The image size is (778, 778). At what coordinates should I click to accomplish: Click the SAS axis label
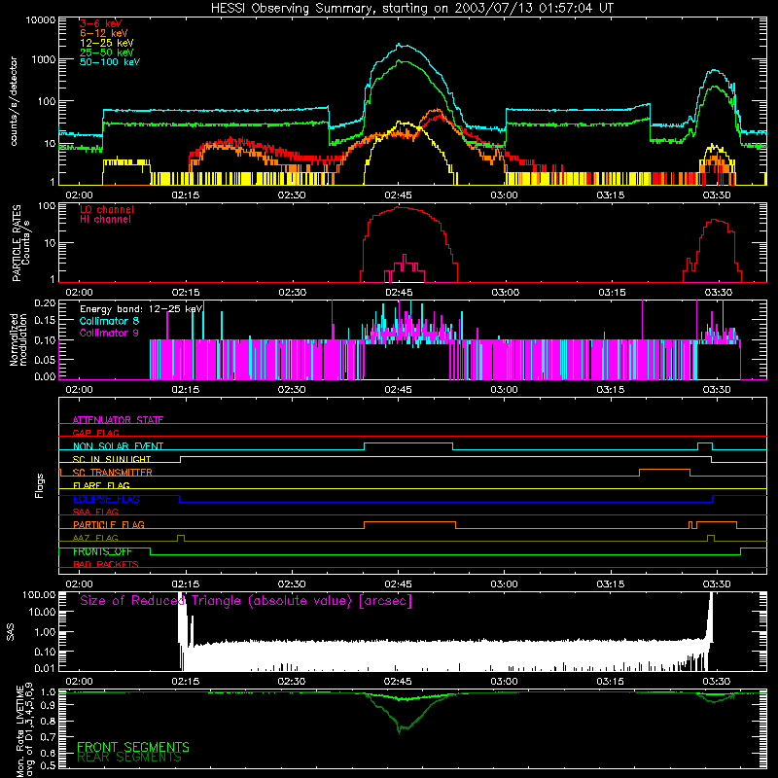pyautogui.click(x=10, y=632)
